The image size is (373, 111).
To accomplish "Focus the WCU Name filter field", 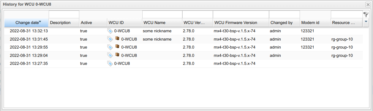I will coord(162,14).
